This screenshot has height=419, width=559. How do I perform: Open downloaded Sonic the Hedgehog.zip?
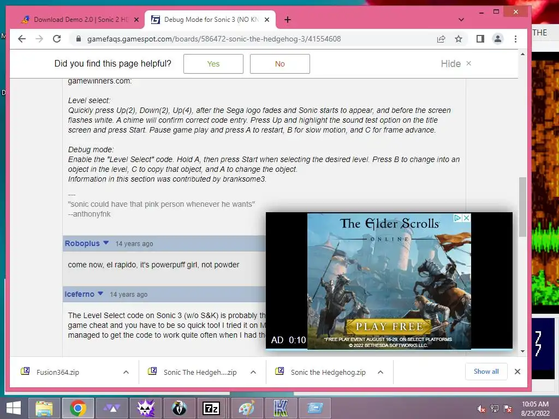pyautogui.click(x=328, y=372)
